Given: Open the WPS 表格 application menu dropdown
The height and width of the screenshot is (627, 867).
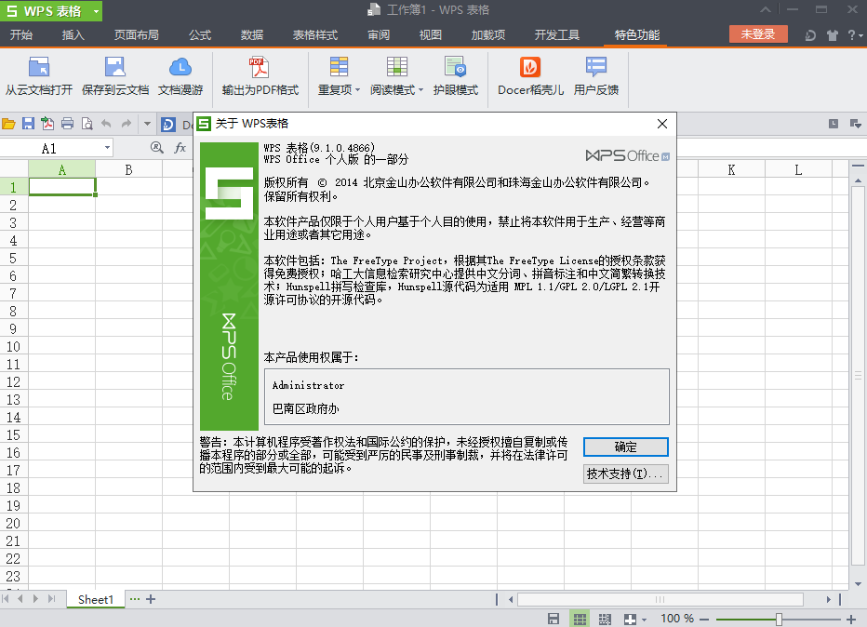Looking at the screenshot, I should (x=96, y=11).
